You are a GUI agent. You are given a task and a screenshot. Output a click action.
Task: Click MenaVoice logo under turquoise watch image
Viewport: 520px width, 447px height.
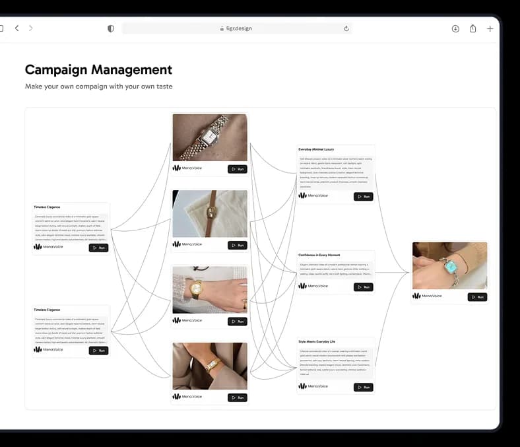(x=427, y=296)
